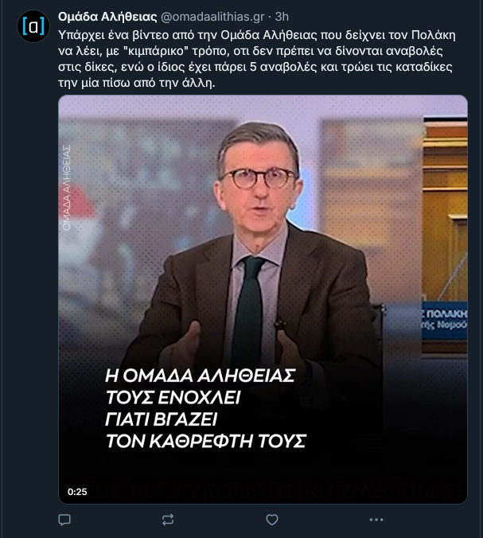Like the post with the heart icon

(x=272, y=520)
